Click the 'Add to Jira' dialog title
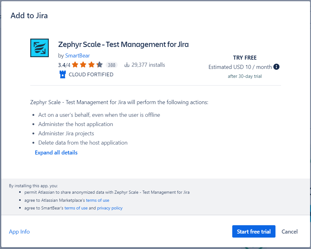The image size is (311, 249). click(29, 16)
